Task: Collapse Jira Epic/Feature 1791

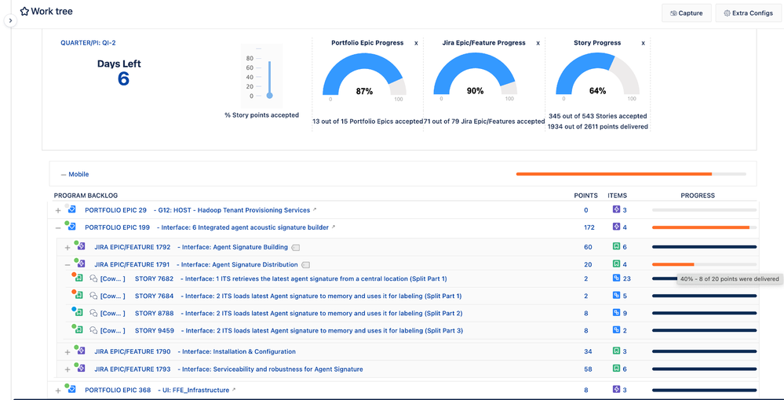Action: point(67,265)
